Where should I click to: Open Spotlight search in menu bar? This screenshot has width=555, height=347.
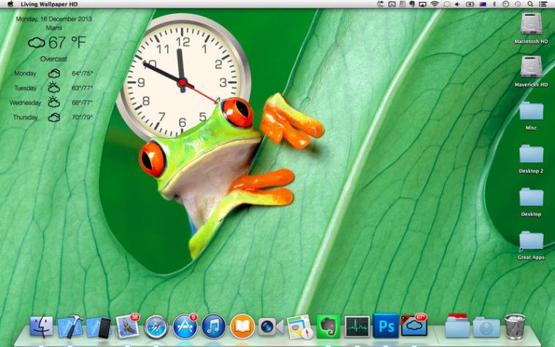click(530, 4)
